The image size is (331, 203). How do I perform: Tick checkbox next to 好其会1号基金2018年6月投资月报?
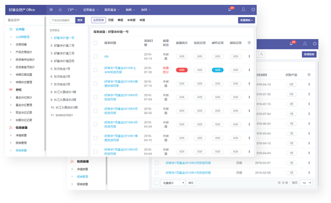tap(95, 97)
